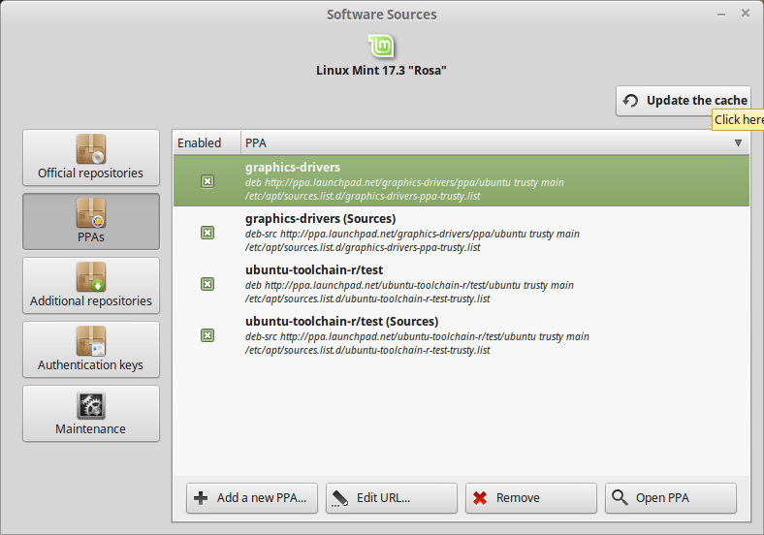764x535 pixels.
Task: Click the Authentication keys package icon
Action: tap(90, 340)
